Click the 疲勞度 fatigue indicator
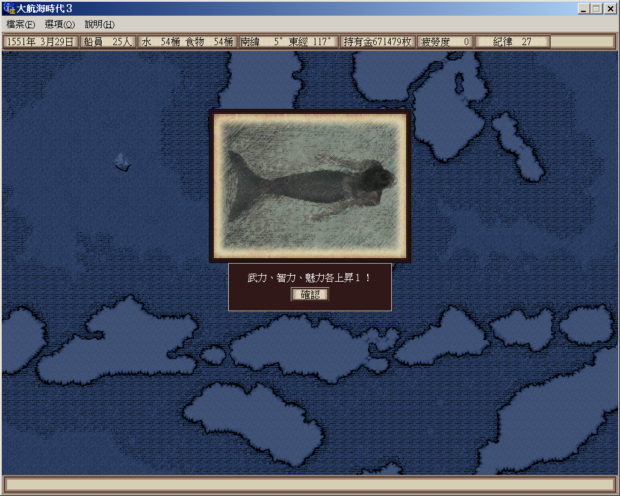Image resolution: width=620 pixels, height=496 pixels. (445, 42)
